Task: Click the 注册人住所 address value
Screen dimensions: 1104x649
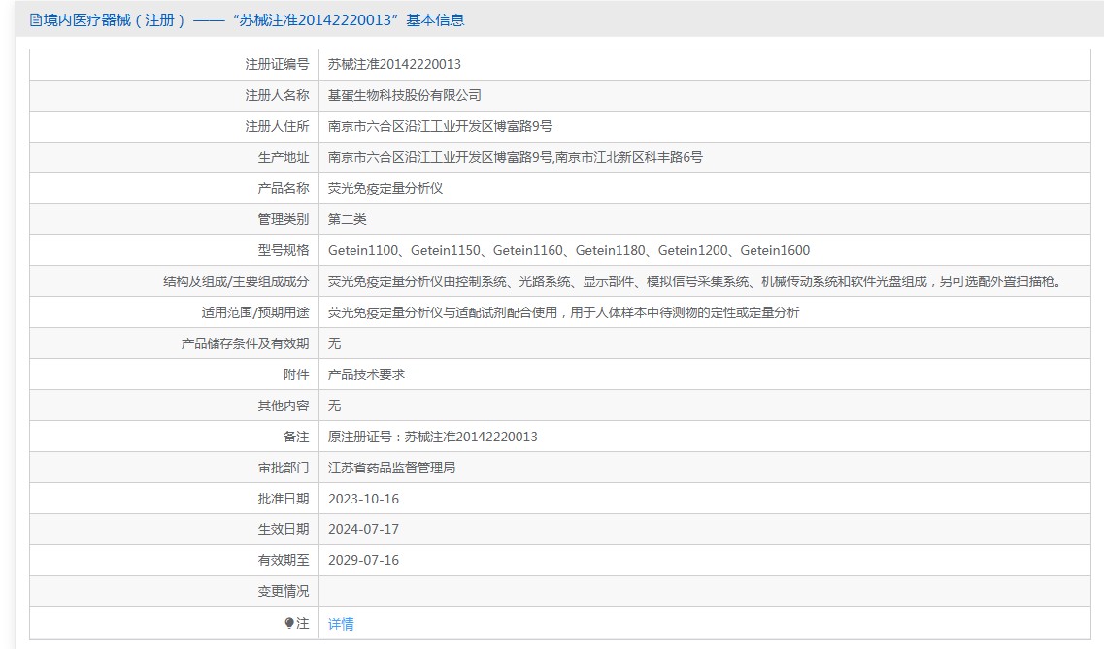Action: pos(440,126)
